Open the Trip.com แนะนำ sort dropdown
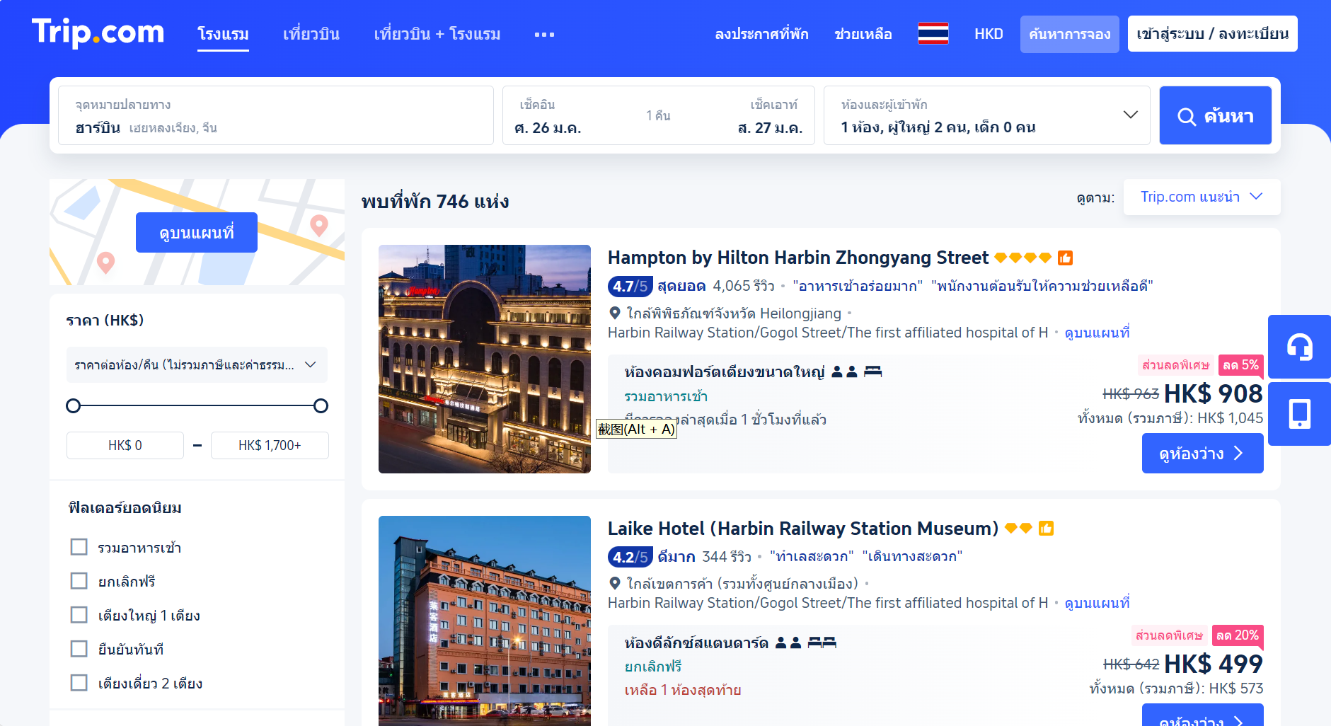 pyautogui.click(x=1201, y=197)
